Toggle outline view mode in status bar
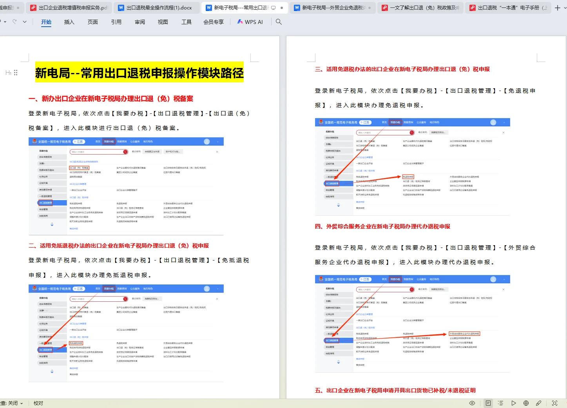 (x=500, y=403)
